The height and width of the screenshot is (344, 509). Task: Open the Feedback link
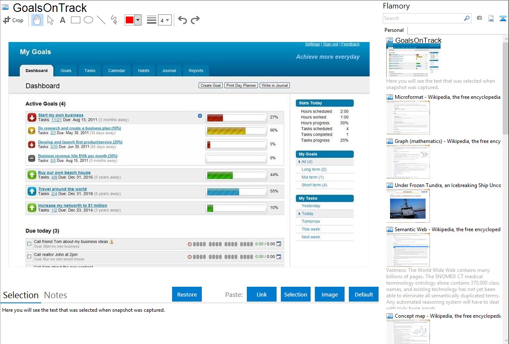(x=350, y=44)
